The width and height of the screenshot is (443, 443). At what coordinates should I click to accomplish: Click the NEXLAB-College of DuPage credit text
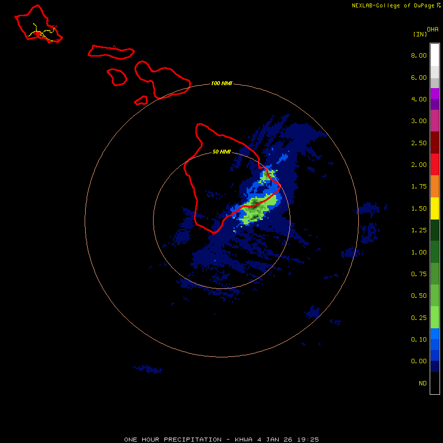point(396,5)
